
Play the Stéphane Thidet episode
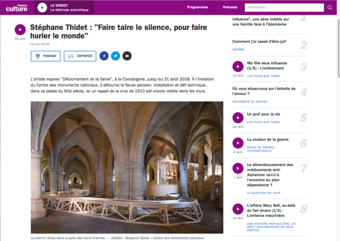coord(20,30)
